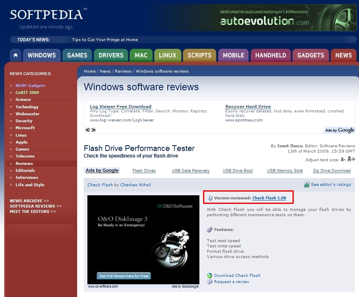Open the HANDHELD tab
This screenshot has width=359, height=297.
[271, 55]
